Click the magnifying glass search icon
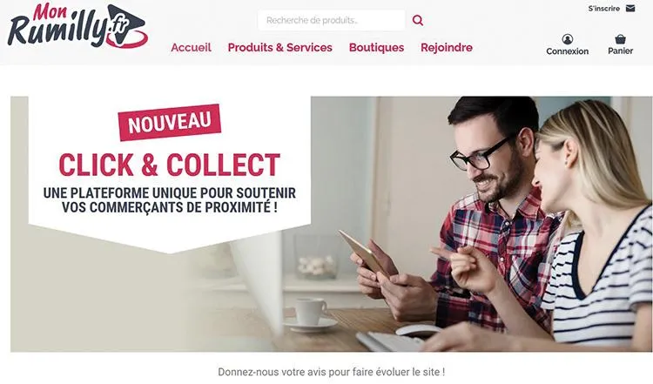 pyautogui.click(x=418, y=20)
